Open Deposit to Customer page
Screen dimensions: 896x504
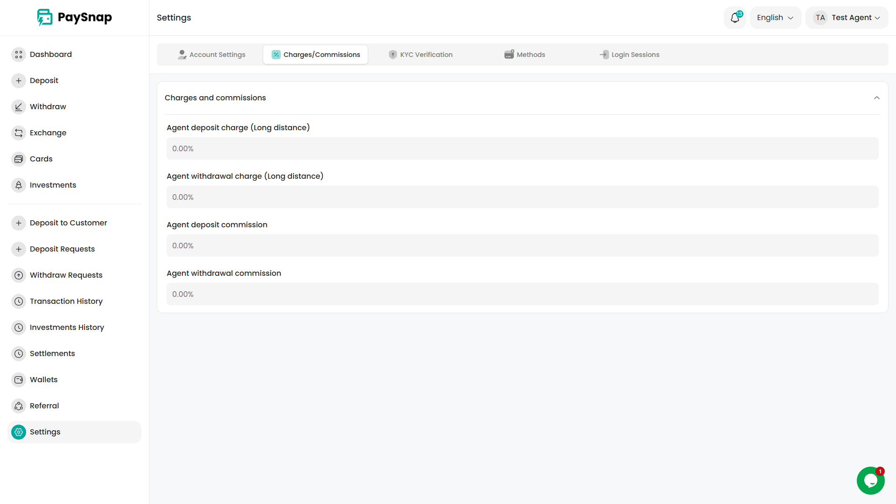click(68, 223)
